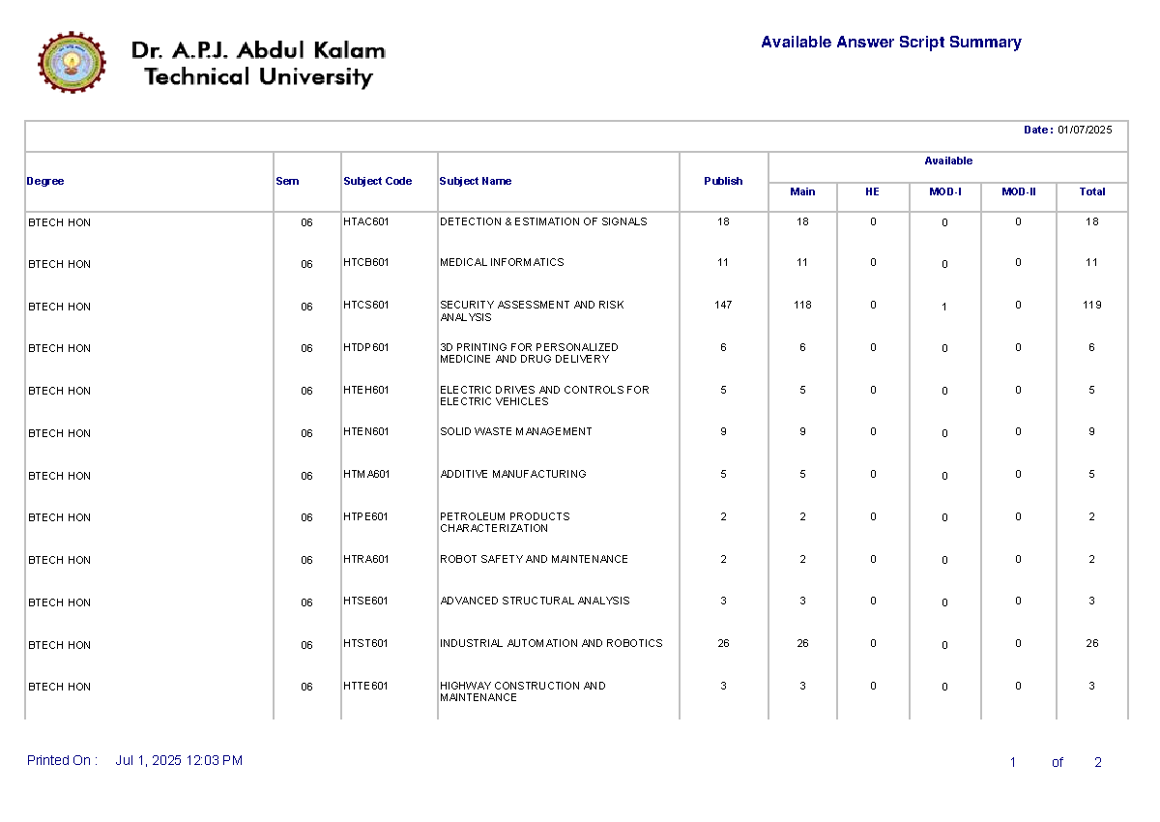Click subject code HTTE601
This screenshot has width=1160, height=822.
[366, 686]
